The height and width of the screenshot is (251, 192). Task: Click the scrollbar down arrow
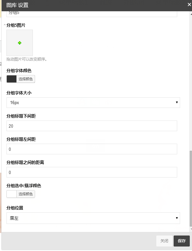click(x=191, y=229)
